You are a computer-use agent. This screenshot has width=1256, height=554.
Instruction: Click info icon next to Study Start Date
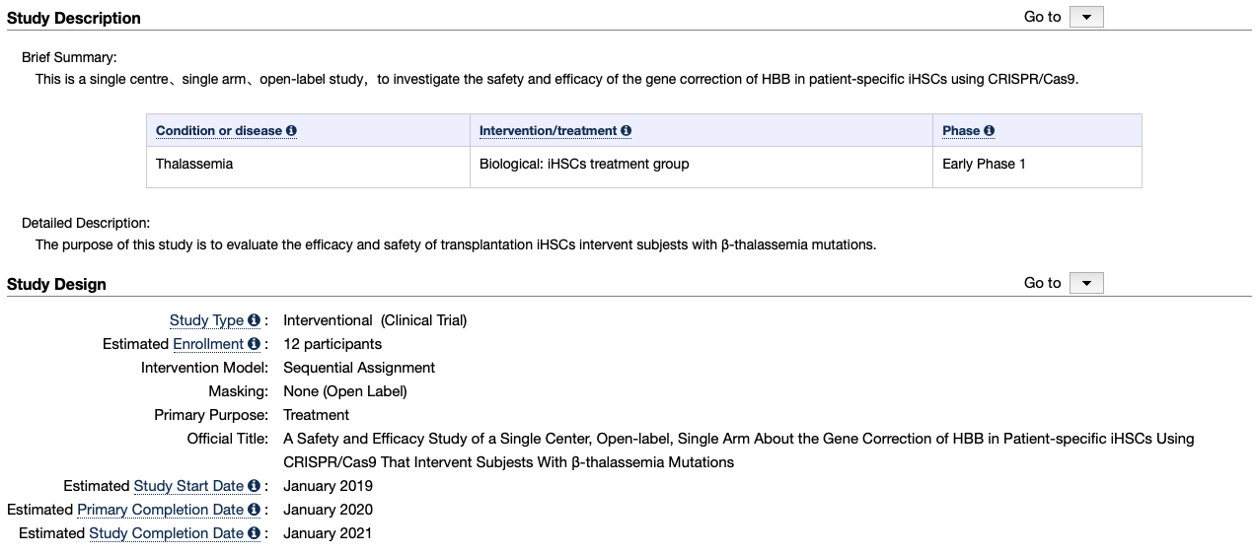[254, 486]
